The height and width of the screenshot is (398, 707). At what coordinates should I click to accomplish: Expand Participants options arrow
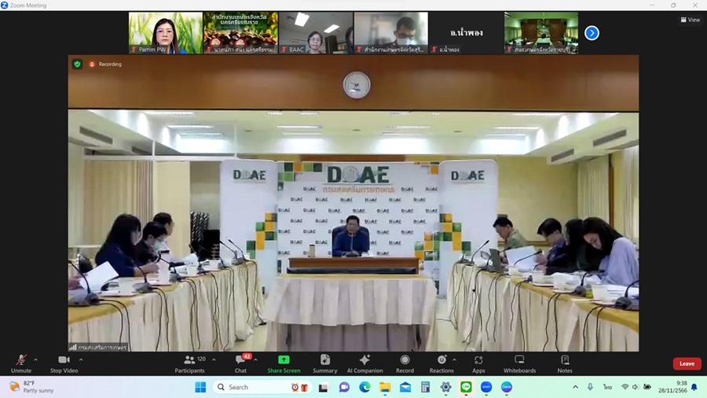pyautogui.click(x=214, y=359)
